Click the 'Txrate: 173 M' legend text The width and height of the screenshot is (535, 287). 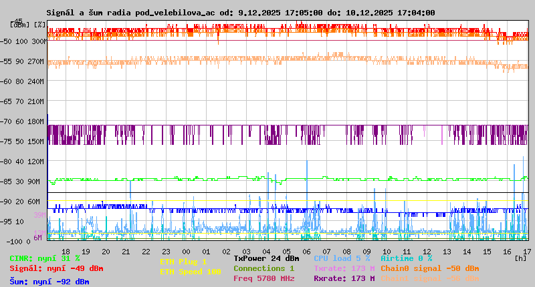[x=344, y=268]
